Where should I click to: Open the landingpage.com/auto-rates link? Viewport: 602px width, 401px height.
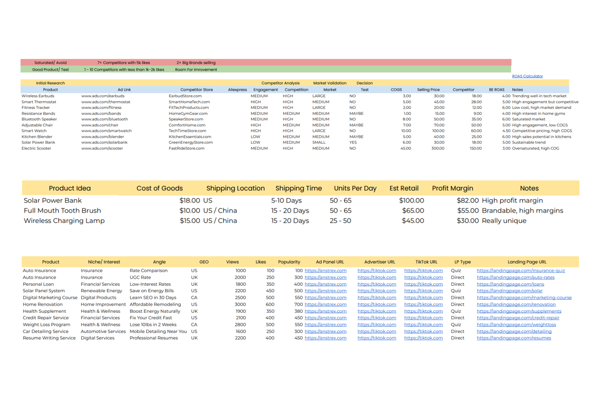coord(515,277)
